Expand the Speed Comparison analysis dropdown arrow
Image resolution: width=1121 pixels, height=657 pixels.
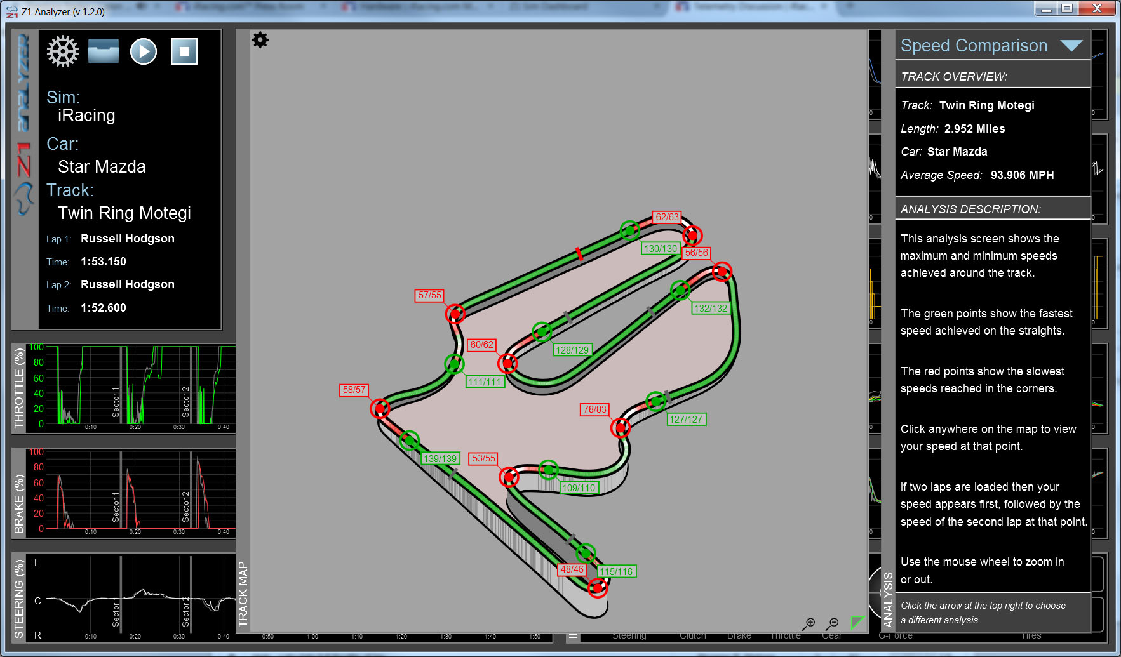pyautogui.click(x=1071, y=46)
